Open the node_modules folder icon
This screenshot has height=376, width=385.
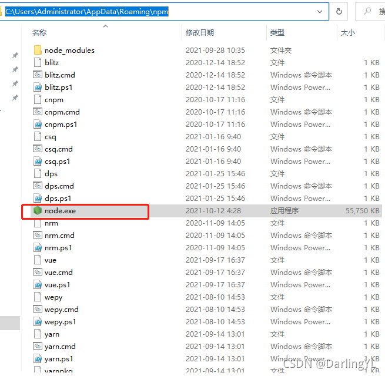(x=38, y=50)
